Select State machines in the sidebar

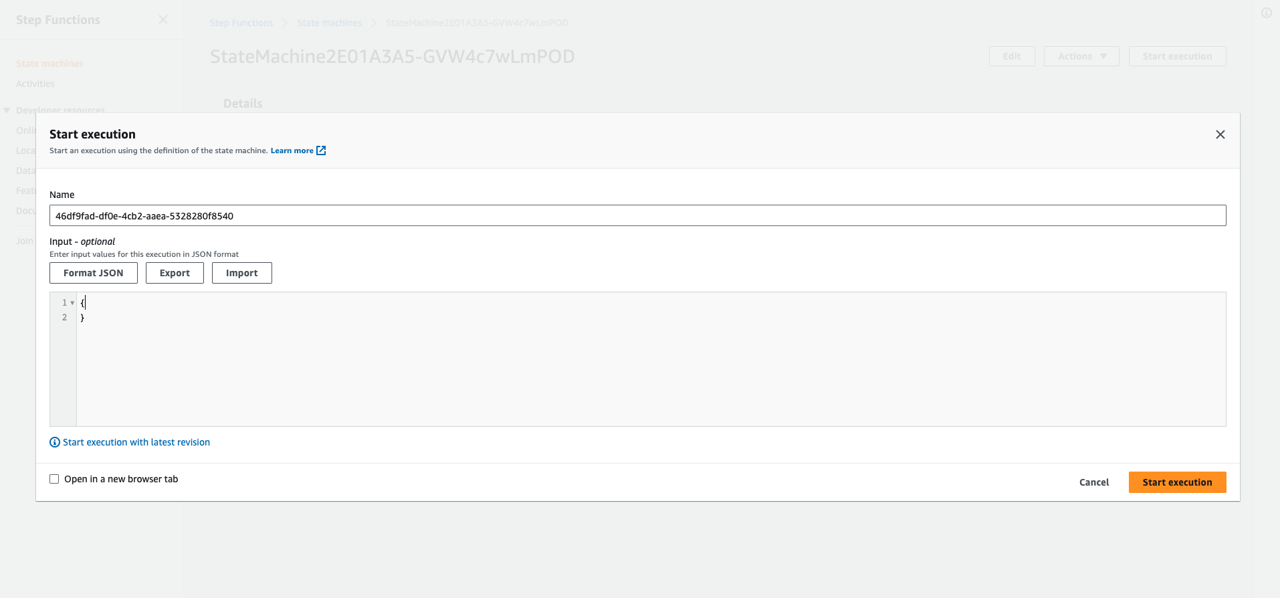point(49,63)
